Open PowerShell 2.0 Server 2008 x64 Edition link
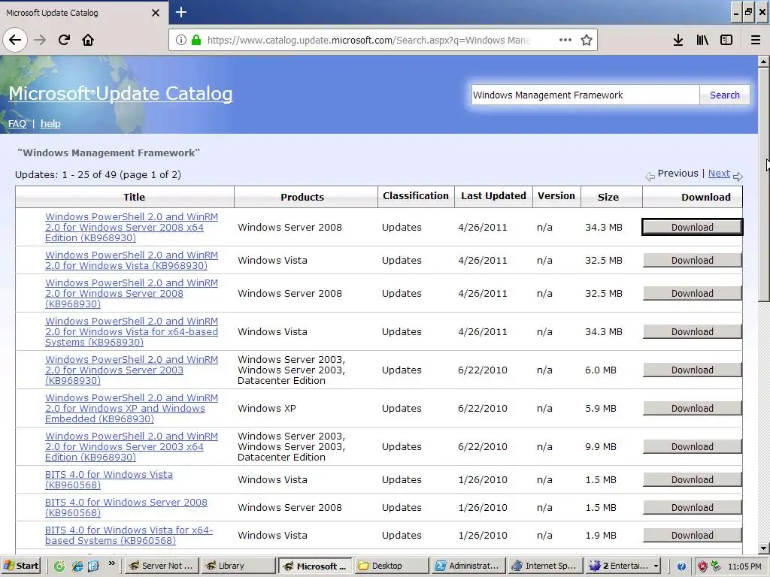This screenshot has width=770, height=577. (131, 227)
